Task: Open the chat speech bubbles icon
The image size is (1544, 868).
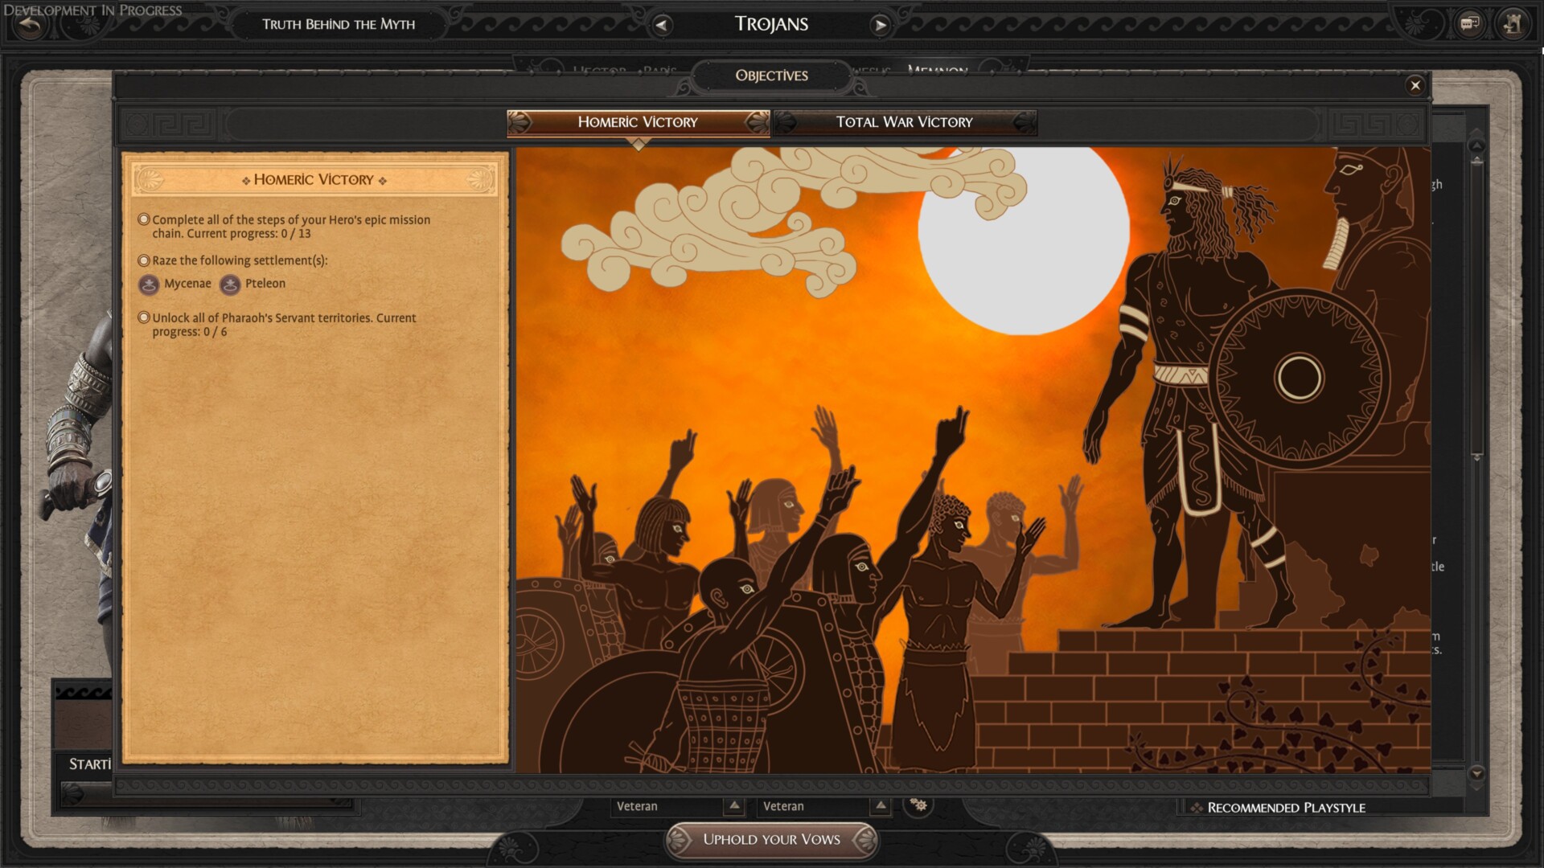Action: point(1470,24)
